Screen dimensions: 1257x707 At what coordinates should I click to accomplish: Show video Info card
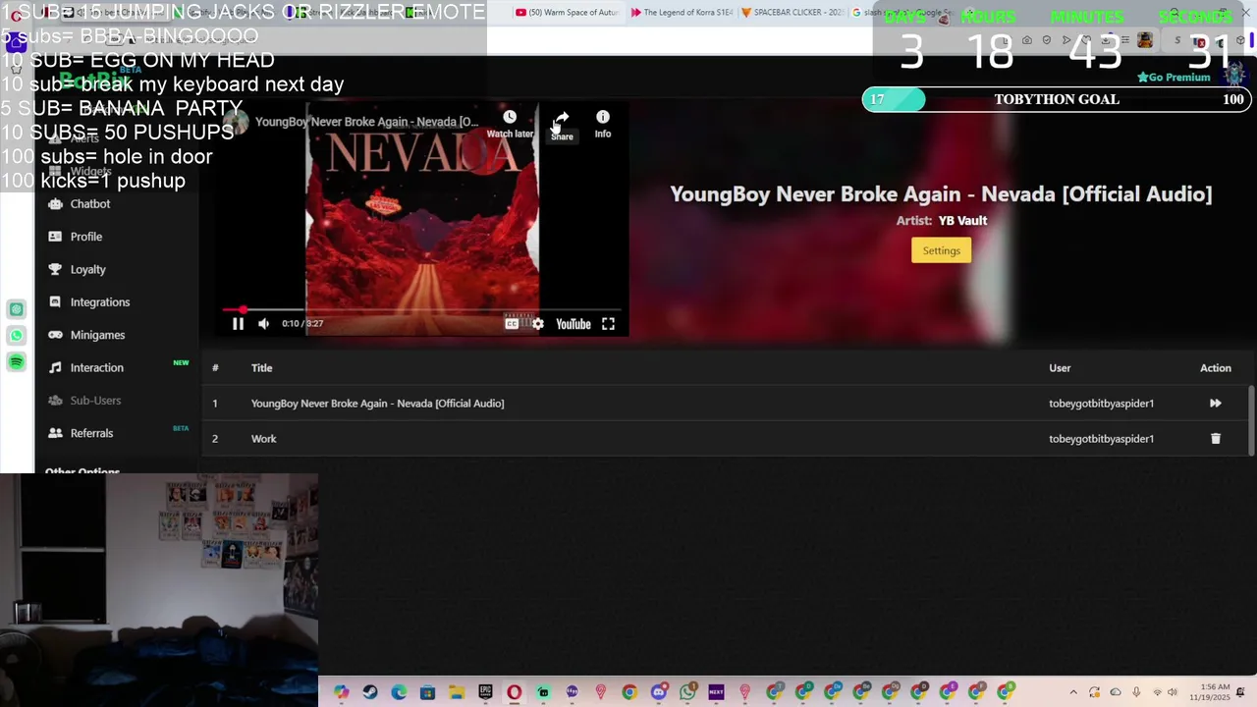[603, 124]
